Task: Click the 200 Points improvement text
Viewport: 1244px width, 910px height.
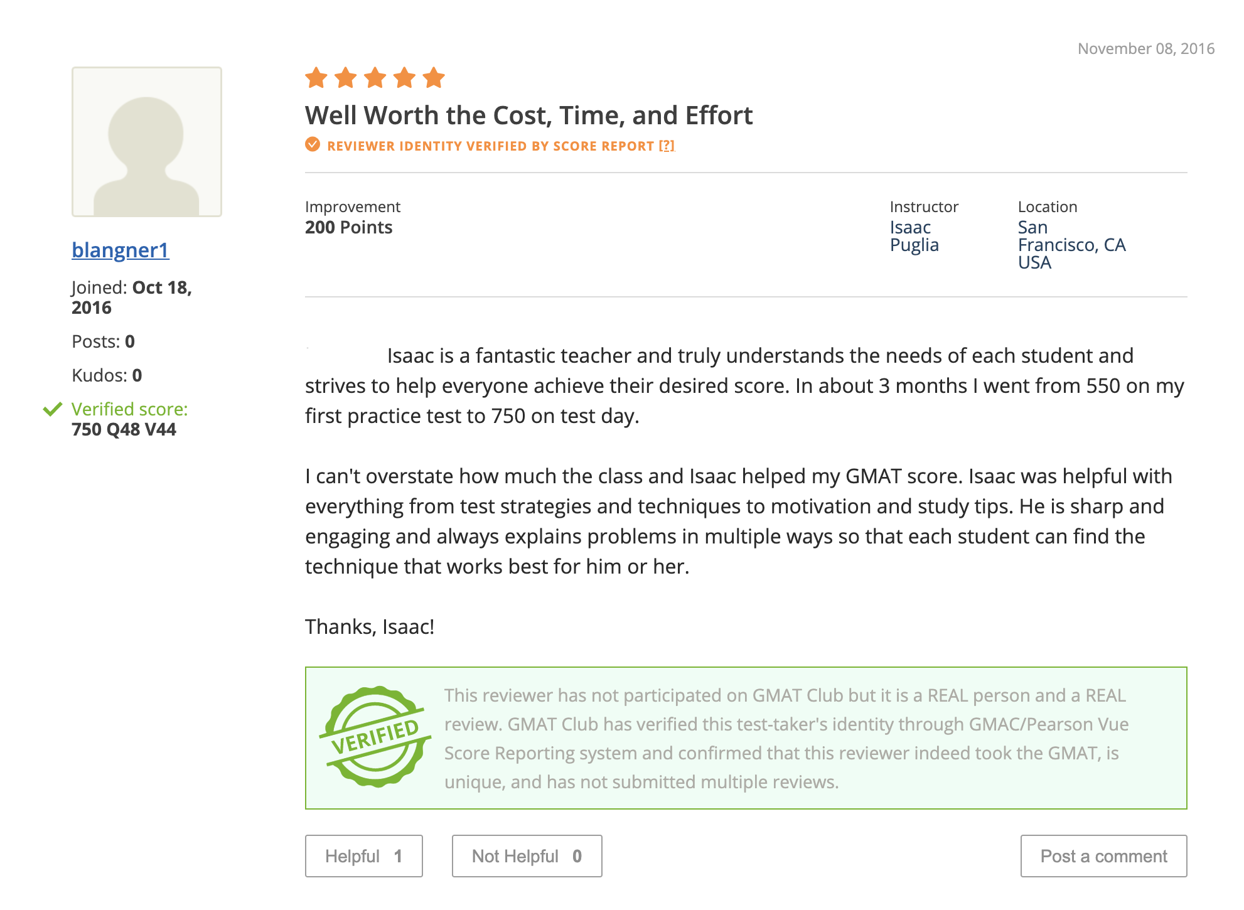Action: (349, 227)
